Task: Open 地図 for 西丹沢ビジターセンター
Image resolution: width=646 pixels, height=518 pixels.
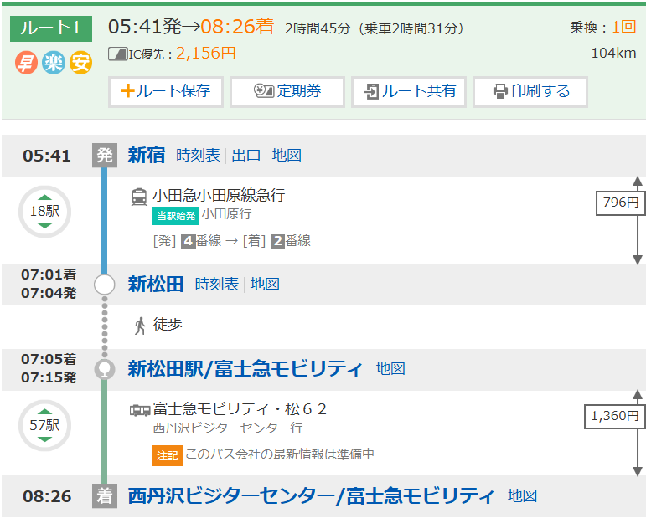Action: (x=522, y=496)
